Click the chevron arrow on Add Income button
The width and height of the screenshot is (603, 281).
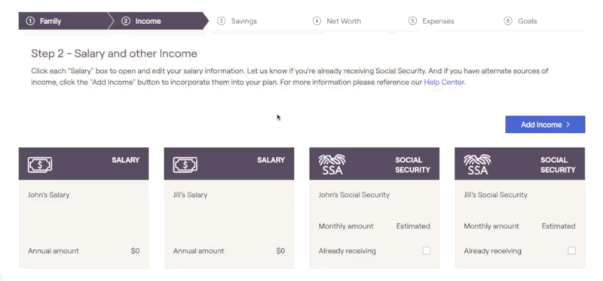pyautogui.click(x=568, y=125)
